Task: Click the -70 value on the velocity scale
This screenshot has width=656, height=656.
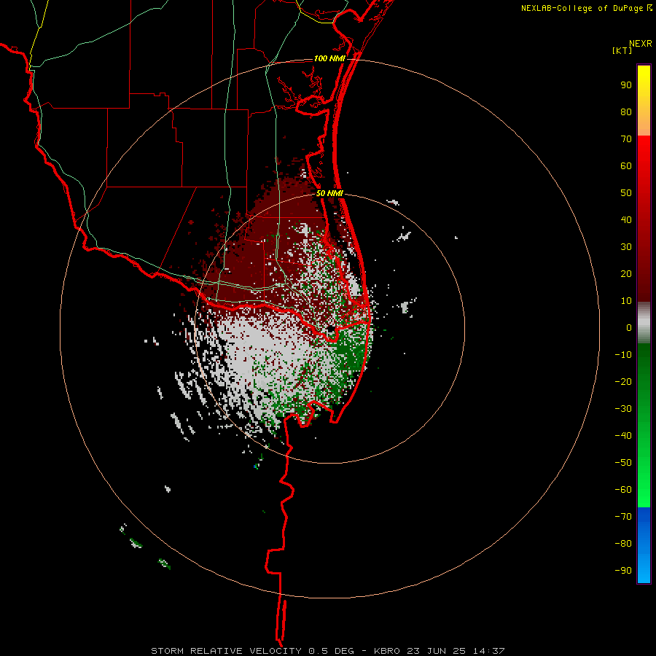Action: 623,517
